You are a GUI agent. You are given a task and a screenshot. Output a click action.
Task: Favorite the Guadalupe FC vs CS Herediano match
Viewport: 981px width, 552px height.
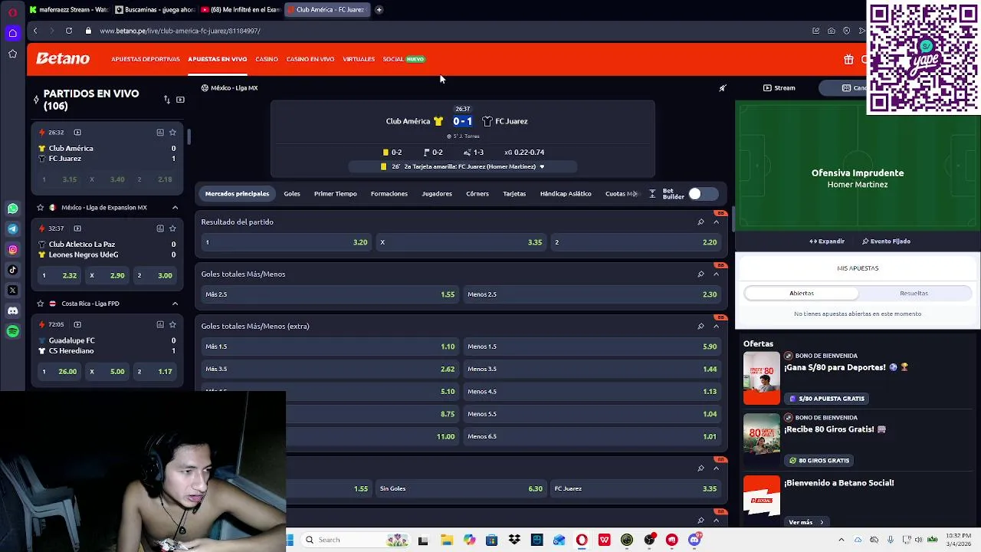[172, 324]
